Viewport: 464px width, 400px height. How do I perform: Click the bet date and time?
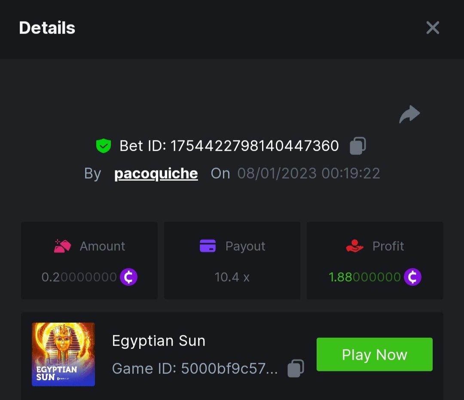pyautogui.click(x=308, y=173)
